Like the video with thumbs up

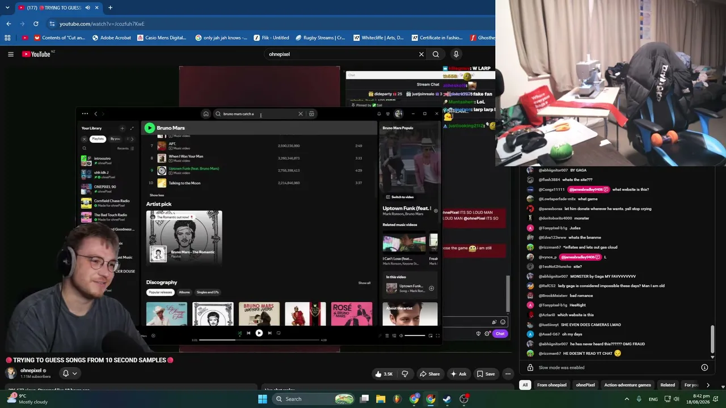(x=383, y=374)
